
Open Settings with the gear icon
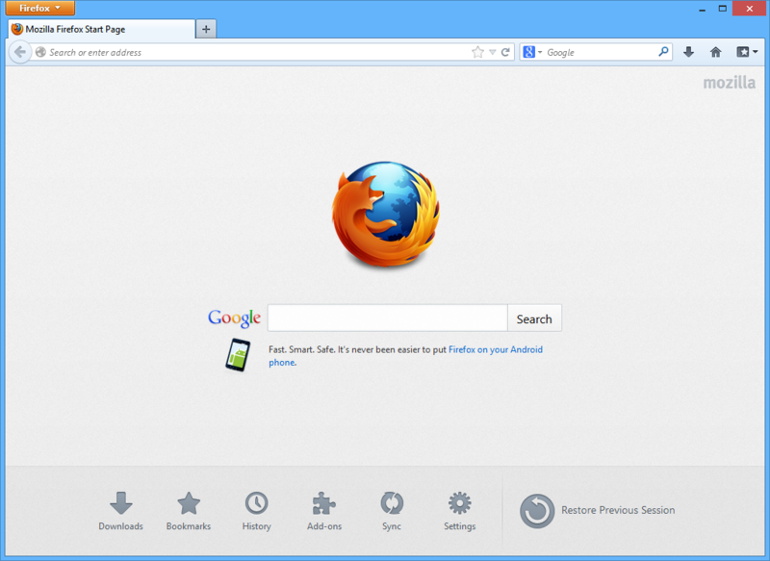coord(459,505)
